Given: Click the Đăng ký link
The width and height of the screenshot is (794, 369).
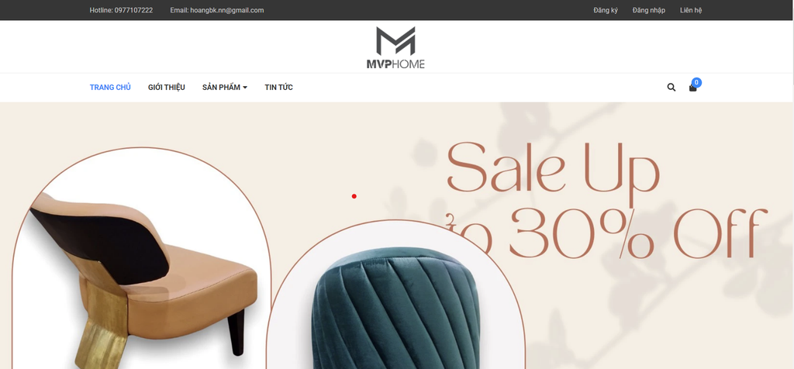Looking at the screenshot, I should click(x=606, y=10).
